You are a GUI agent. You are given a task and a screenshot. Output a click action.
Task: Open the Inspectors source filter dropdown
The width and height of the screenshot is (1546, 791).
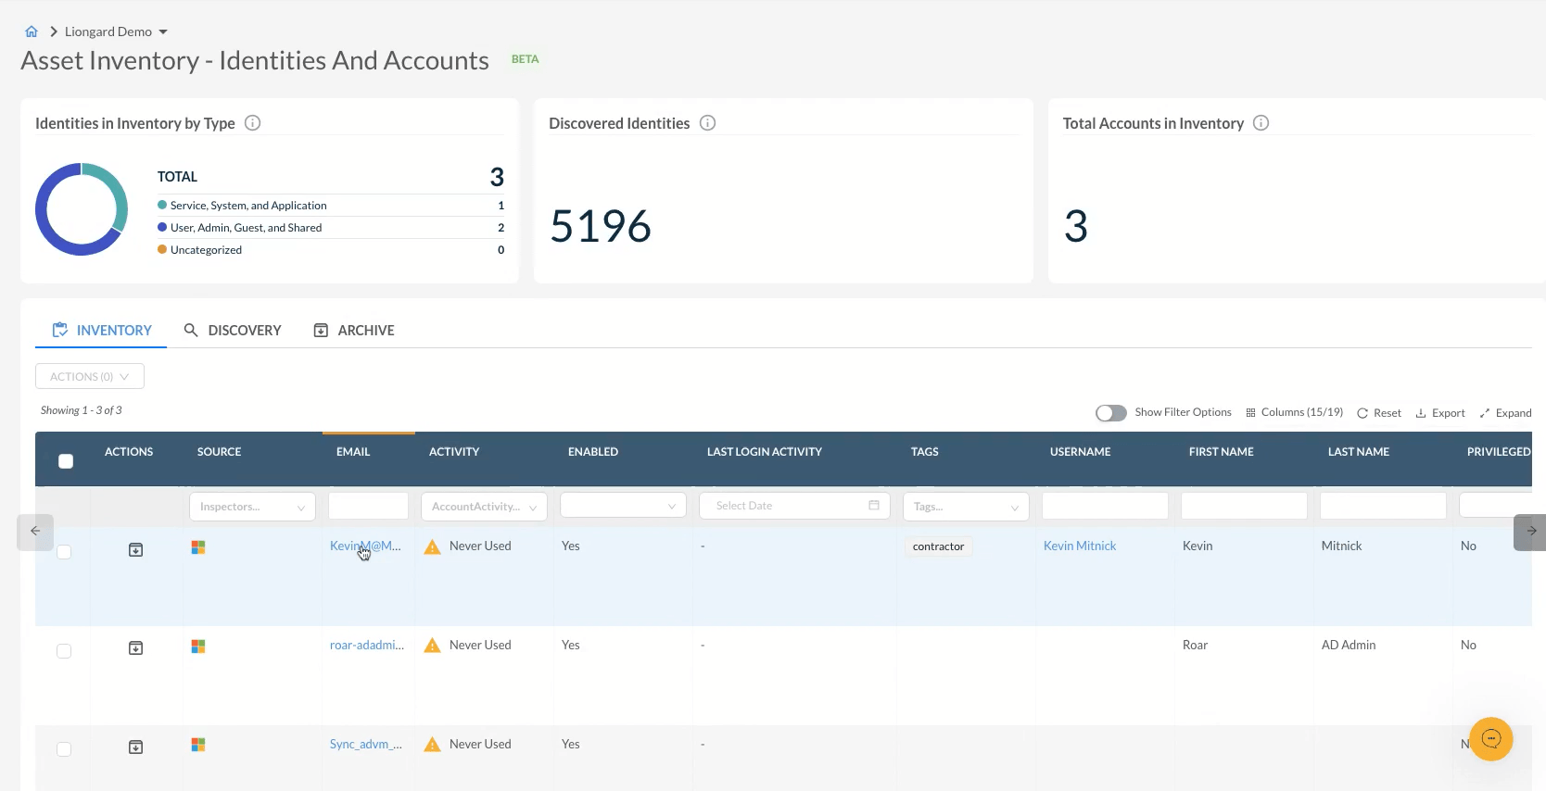(x=252, y=507)
